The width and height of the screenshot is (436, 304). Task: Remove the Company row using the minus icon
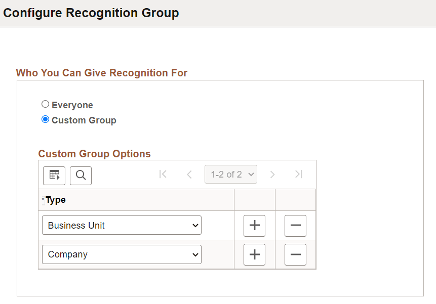pos(295,254)
